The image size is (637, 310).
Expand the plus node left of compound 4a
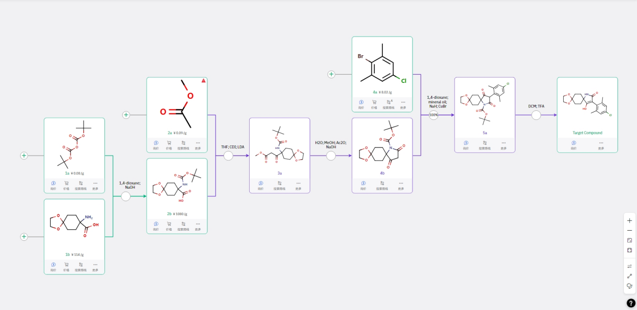[x=331, y=74]
